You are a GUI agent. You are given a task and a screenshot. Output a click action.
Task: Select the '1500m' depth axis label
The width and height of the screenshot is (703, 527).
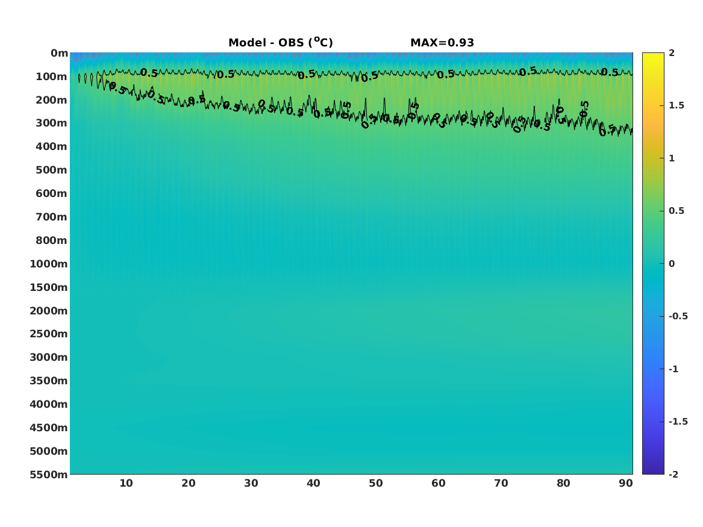49,287
